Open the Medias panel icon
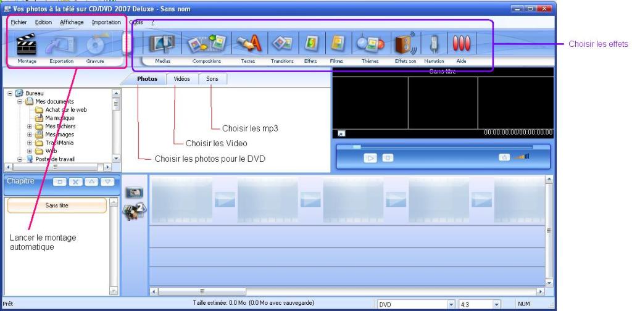 tap(162, 44)
